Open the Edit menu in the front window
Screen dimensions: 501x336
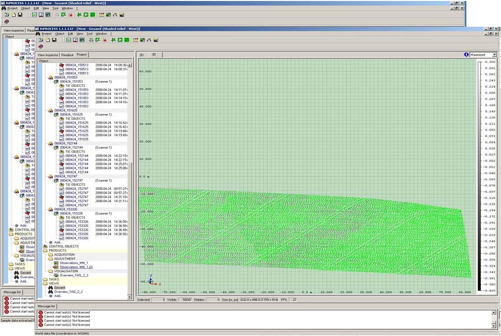(x=70, y=34)
